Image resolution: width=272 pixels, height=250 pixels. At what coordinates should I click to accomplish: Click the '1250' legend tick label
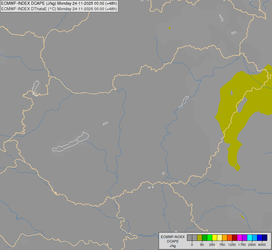coord(232,245)
